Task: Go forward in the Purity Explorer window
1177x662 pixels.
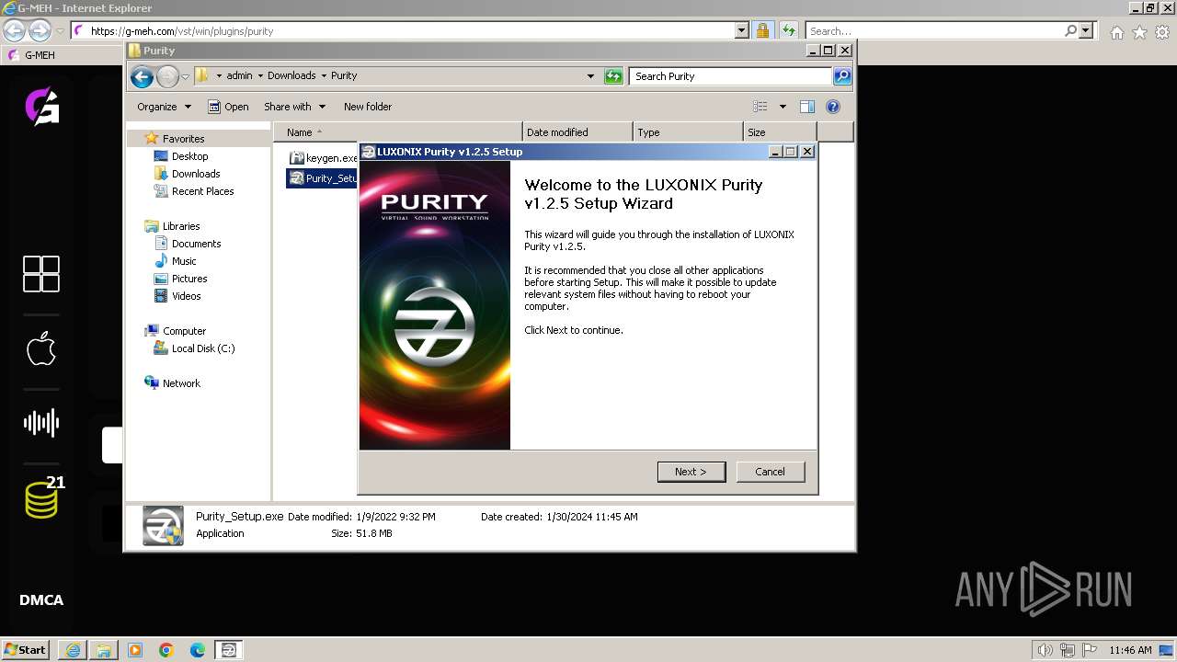Action: tap(167, 76)
